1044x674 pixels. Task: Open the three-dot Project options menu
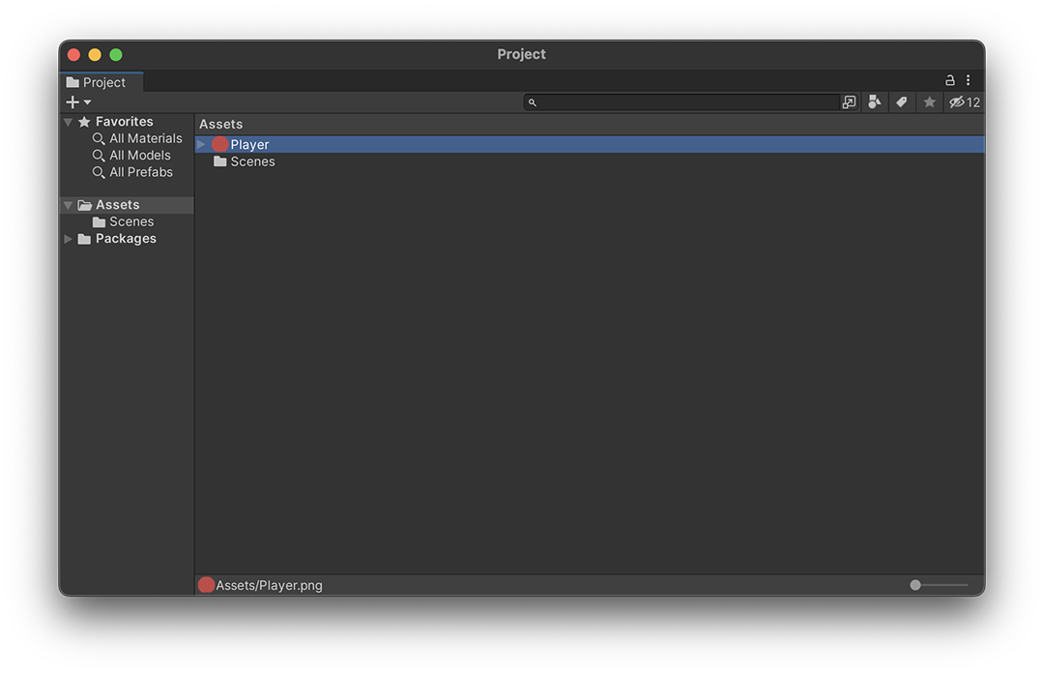click(968, 80)
